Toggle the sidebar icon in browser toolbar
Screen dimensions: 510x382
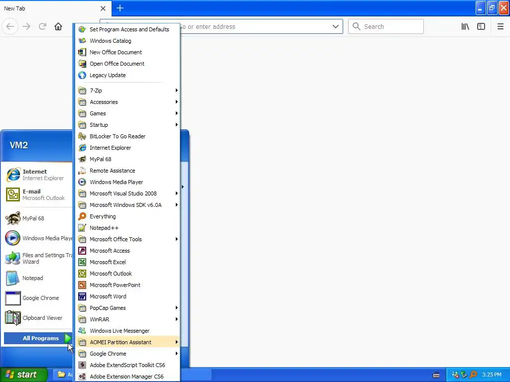pyautogui.click(x=481, y=26)
